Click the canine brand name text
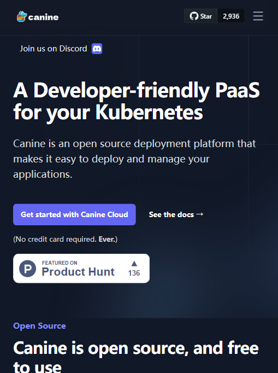Viewport: 278px width, 373px height. tap(43, 17)
